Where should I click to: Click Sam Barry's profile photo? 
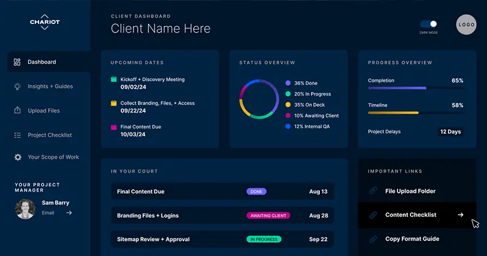pyautogui.click(x=25, y=209)
